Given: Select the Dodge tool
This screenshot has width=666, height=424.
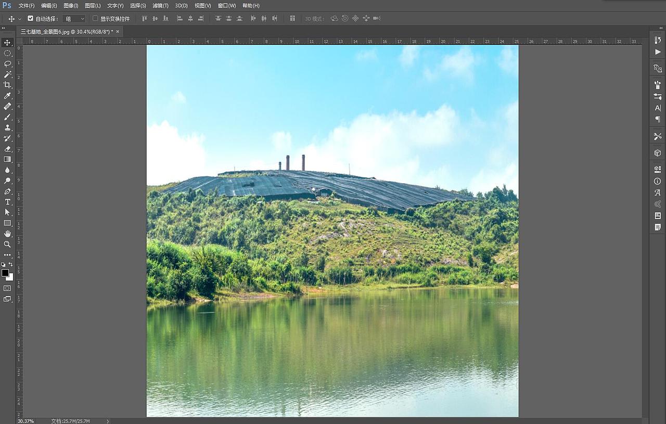Looking at the screenshot, I should pos(7,181).
